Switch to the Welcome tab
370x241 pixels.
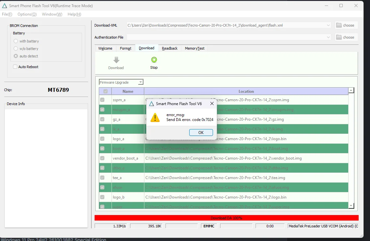pyautogui.click(x=105, y=48)
